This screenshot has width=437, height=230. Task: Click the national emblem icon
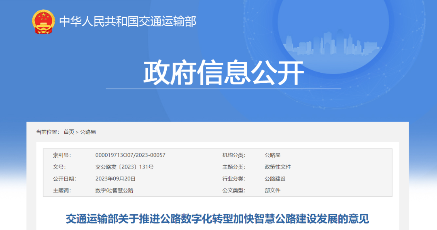pos(43,22)
